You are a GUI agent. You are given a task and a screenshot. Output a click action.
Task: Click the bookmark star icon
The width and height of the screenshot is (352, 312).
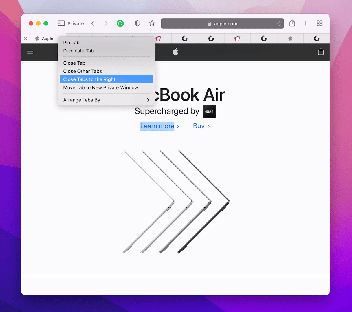(x=152, y=23)
